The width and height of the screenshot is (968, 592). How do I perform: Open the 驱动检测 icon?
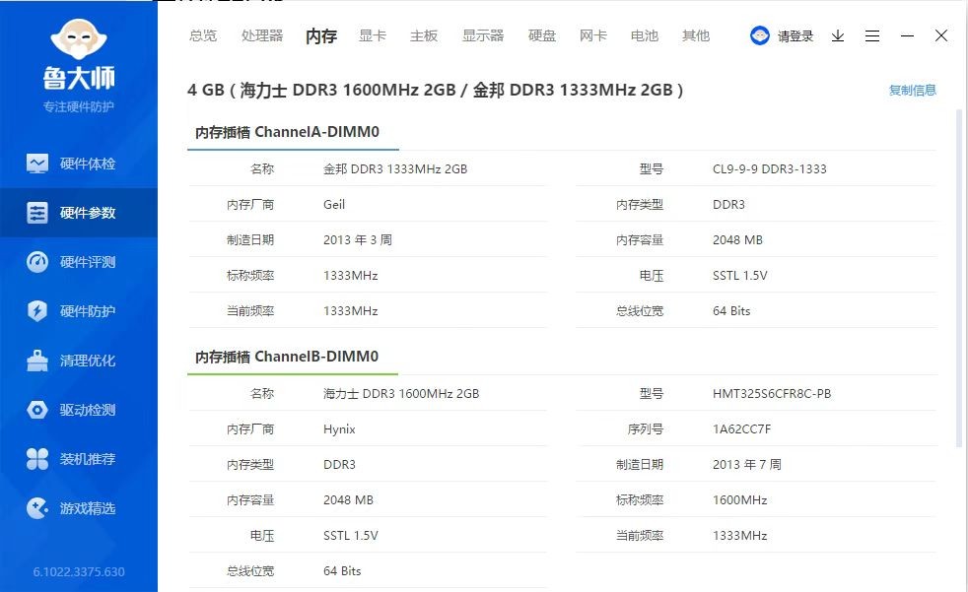pos(37,410)
